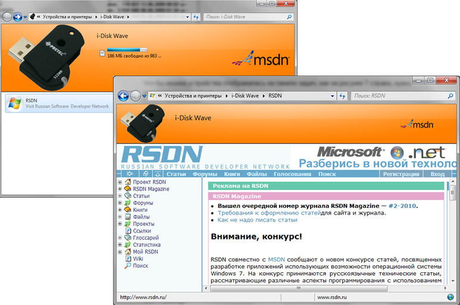Image resolution: width=460 pixels, height=305 pixels.
Task: Click Forward button in i-Disk Wave window
Action: pos(18,17)
